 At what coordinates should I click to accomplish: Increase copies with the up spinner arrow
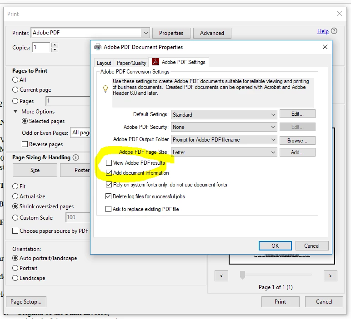click(55, 44)
